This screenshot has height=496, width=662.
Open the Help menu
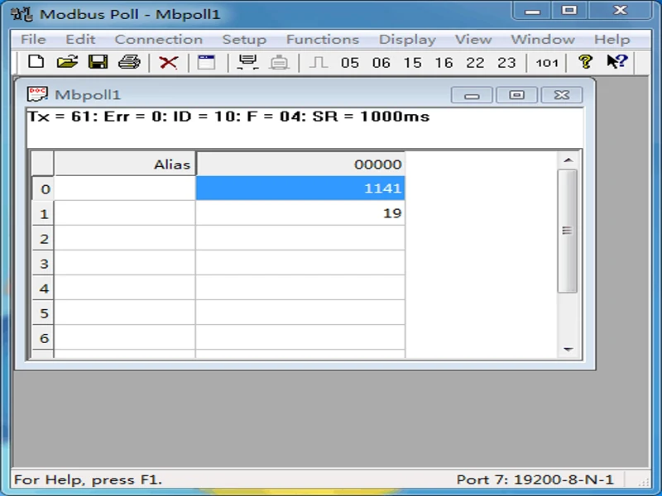point(612,39)
